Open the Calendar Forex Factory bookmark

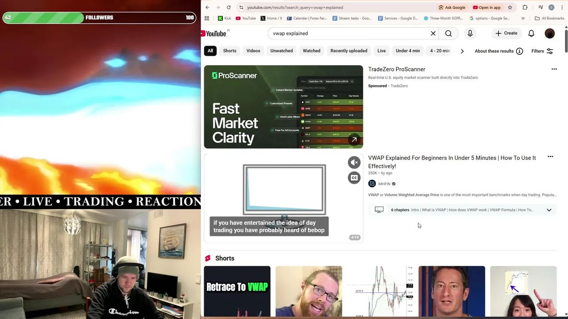pos(307,18)
